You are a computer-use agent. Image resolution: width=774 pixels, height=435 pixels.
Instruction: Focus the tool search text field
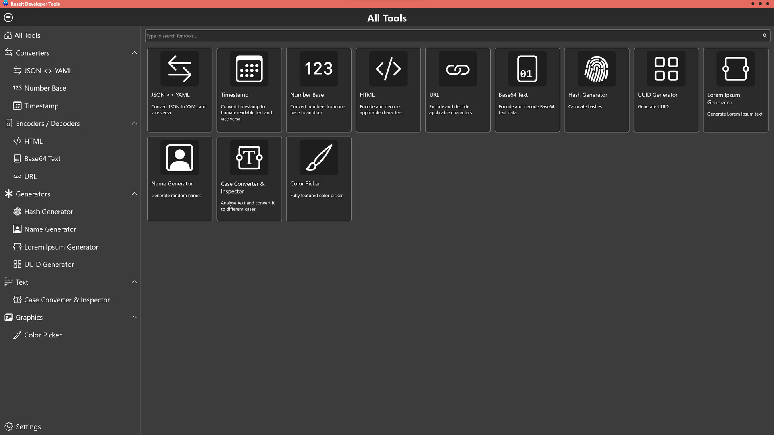click(451, 36)
